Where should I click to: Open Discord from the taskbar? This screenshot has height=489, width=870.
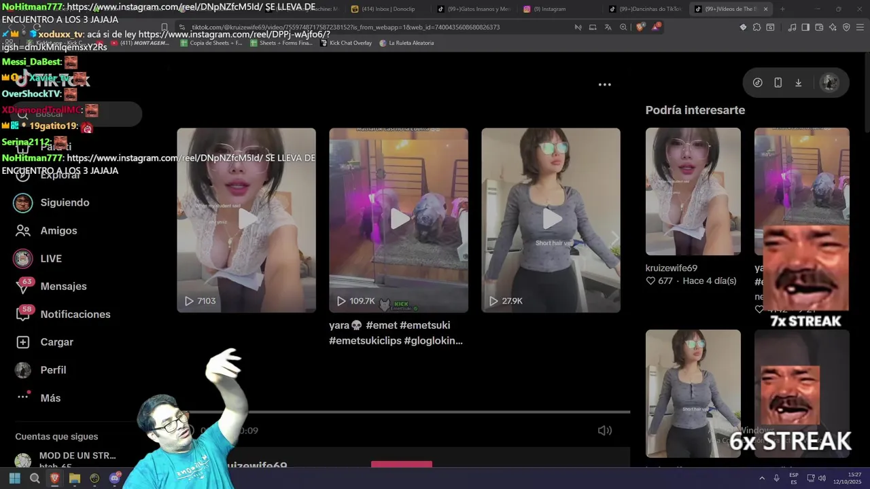114,478
